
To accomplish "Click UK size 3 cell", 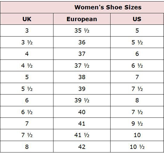I will 27,30.
